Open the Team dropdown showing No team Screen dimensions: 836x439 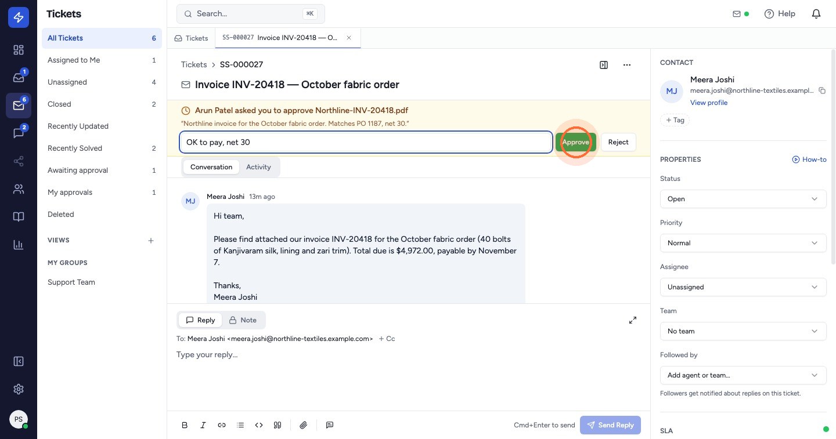click(x=743, y=331)
